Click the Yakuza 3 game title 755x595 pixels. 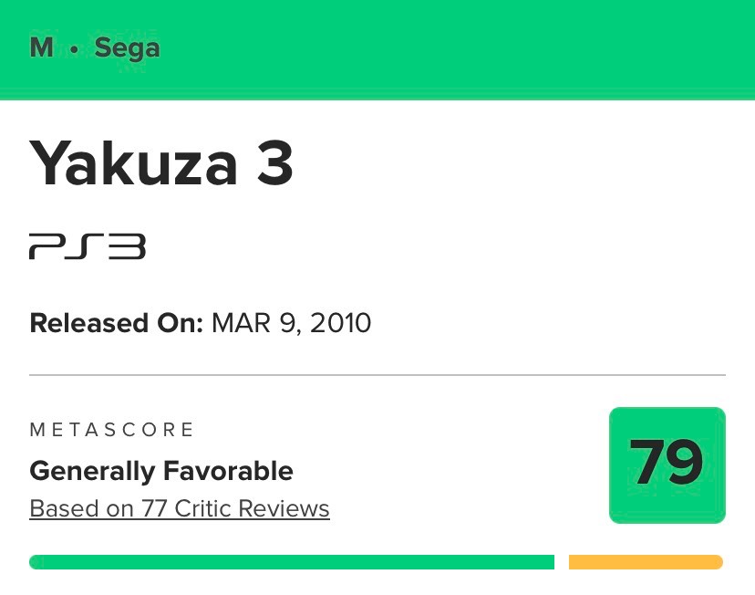point(161,164)
